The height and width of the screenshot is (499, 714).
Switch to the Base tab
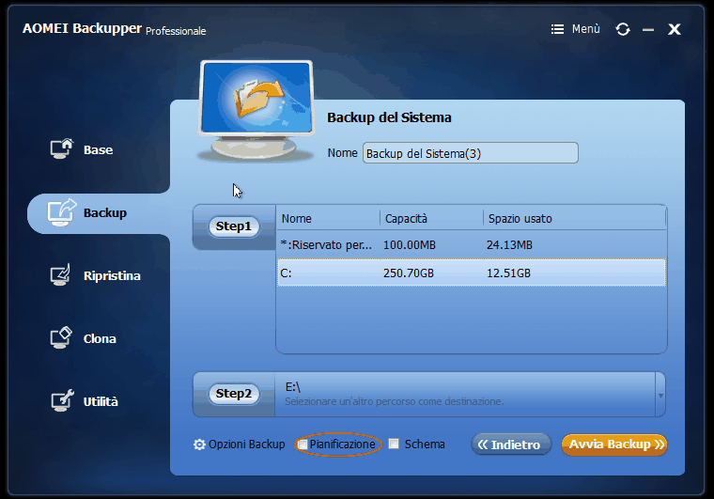(x=98, y=149)
